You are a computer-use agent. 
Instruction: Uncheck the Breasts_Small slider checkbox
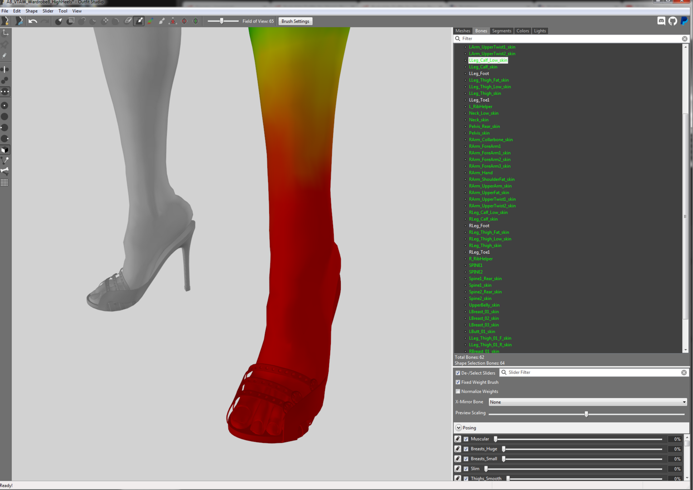466,459
